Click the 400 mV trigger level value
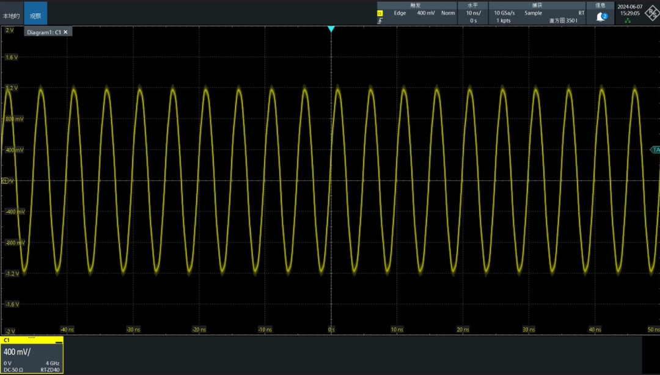 tap(425, 13)
